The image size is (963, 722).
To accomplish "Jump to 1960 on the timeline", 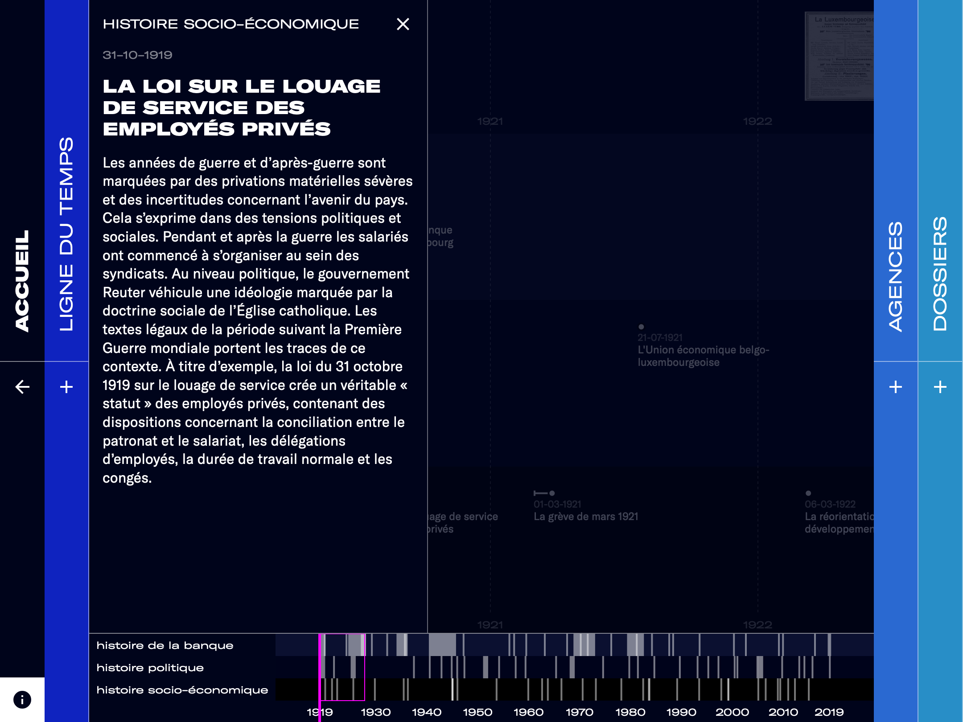I will pyautogui.click(x=528, y=712).
